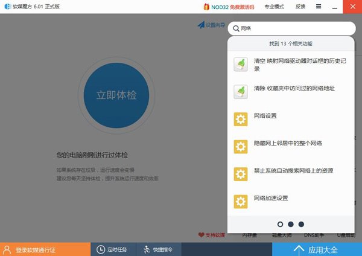Expand the 应用大全 app collection panel
The width and height of the screenshot is (362, 256).
pyautogui.click(x=317, y=249)
